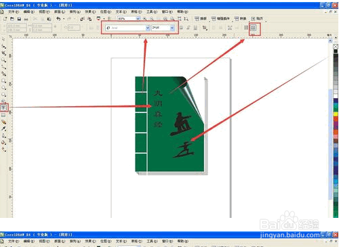Open the 窗口 menu
Image resolution: width=339 pixels, height=247 pixels.
click(167, 12)
